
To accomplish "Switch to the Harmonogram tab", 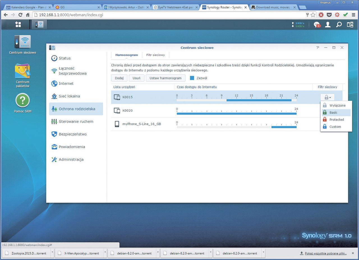I will point(126,55).
